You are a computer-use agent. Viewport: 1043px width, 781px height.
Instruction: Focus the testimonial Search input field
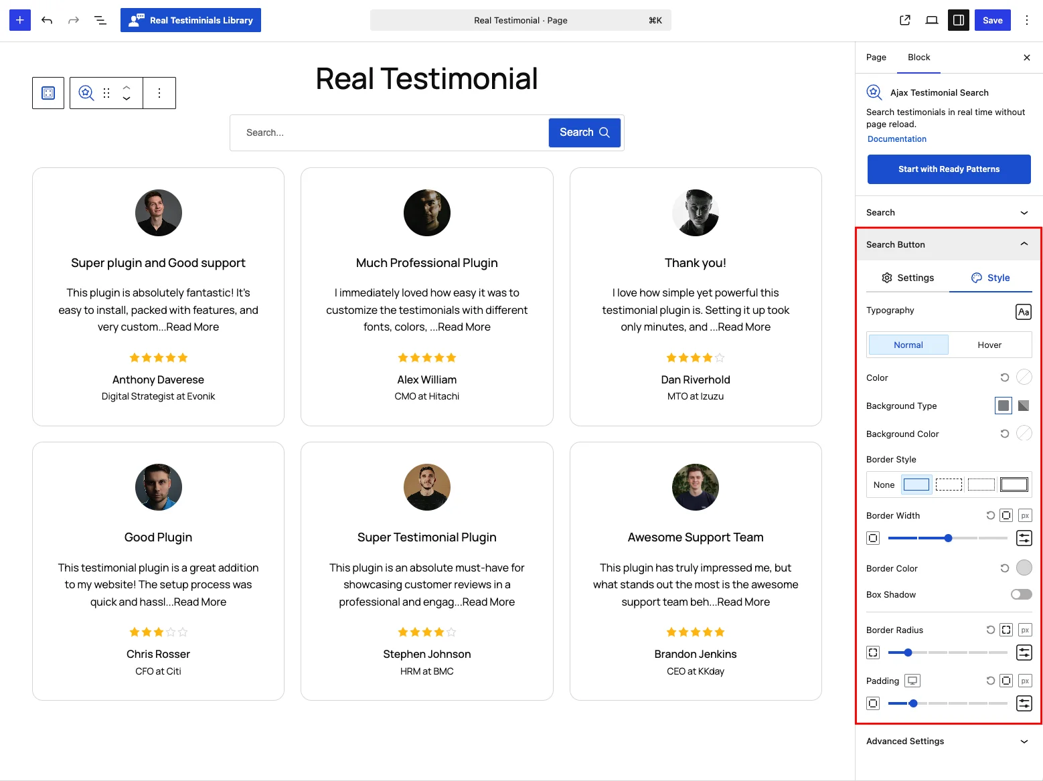pyautogui.click(x=390, y=133)
